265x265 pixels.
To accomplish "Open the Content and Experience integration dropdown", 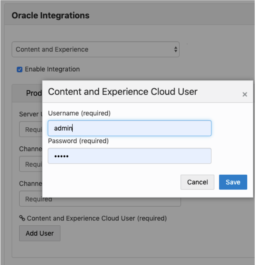I will (x=95, y=49).
